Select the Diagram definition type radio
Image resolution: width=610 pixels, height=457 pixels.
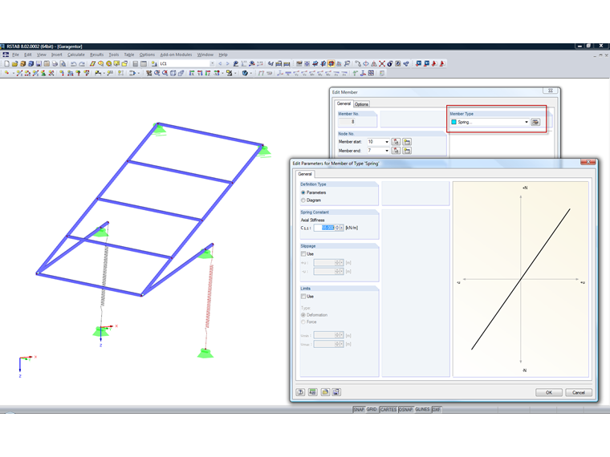[x=303, y=200]
